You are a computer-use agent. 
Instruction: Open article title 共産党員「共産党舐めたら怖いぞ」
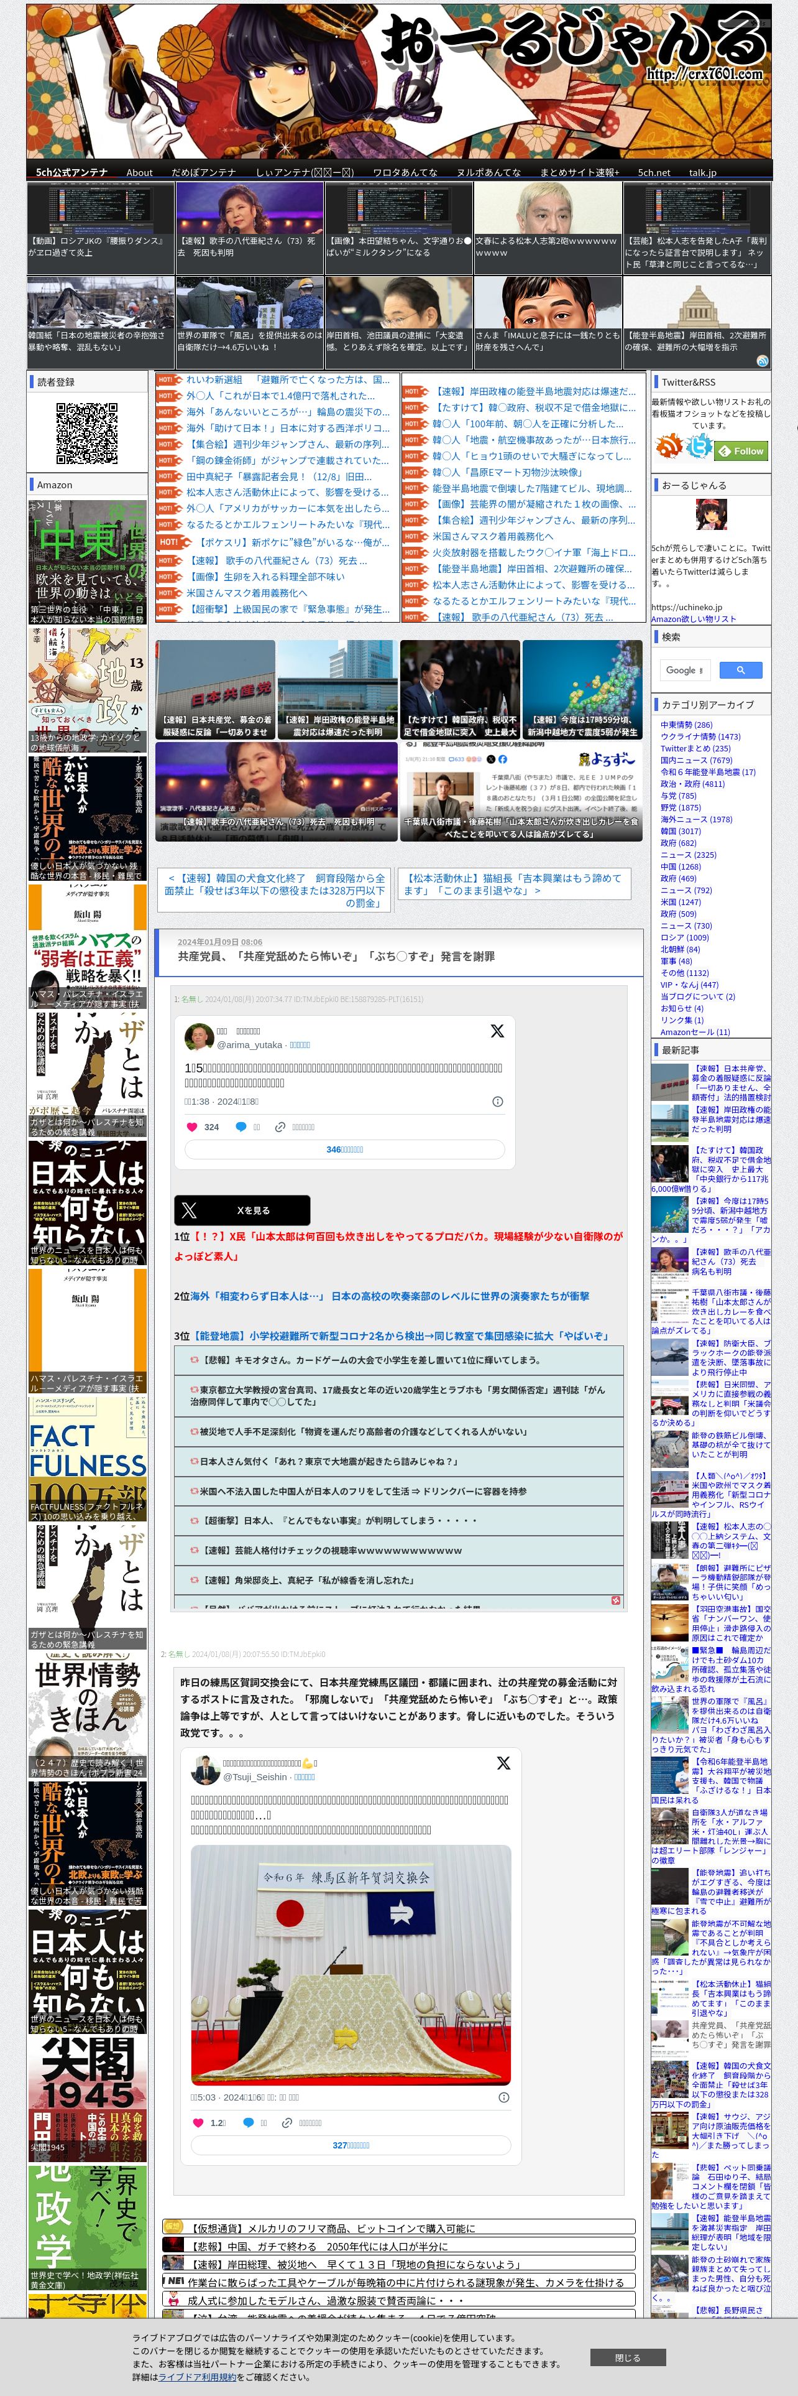(x=336, y=956)
